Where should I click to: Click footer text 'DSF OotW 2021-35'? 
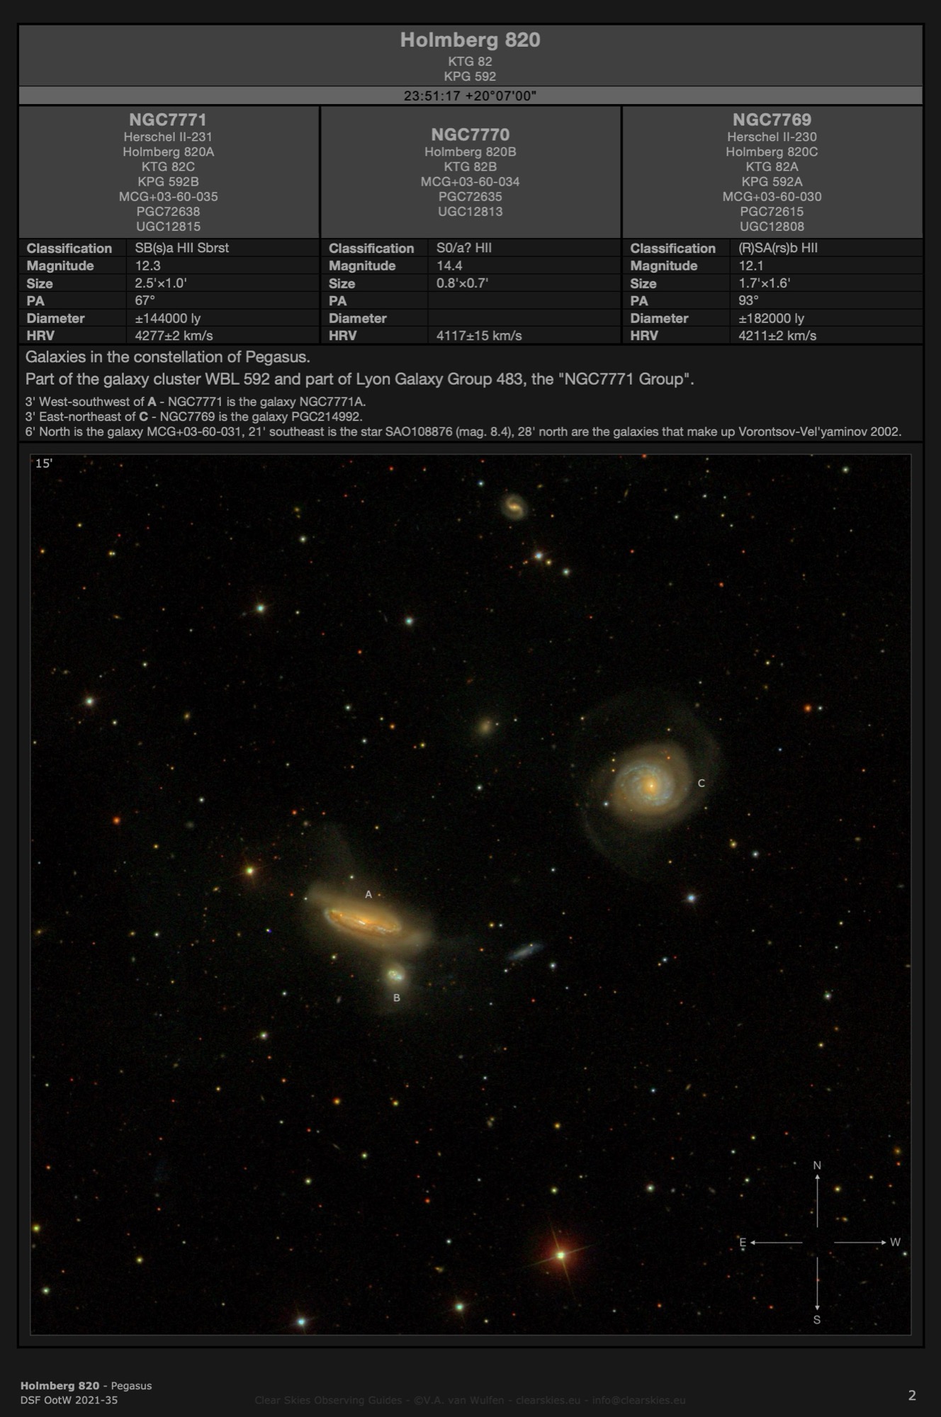pos(69,1400)
